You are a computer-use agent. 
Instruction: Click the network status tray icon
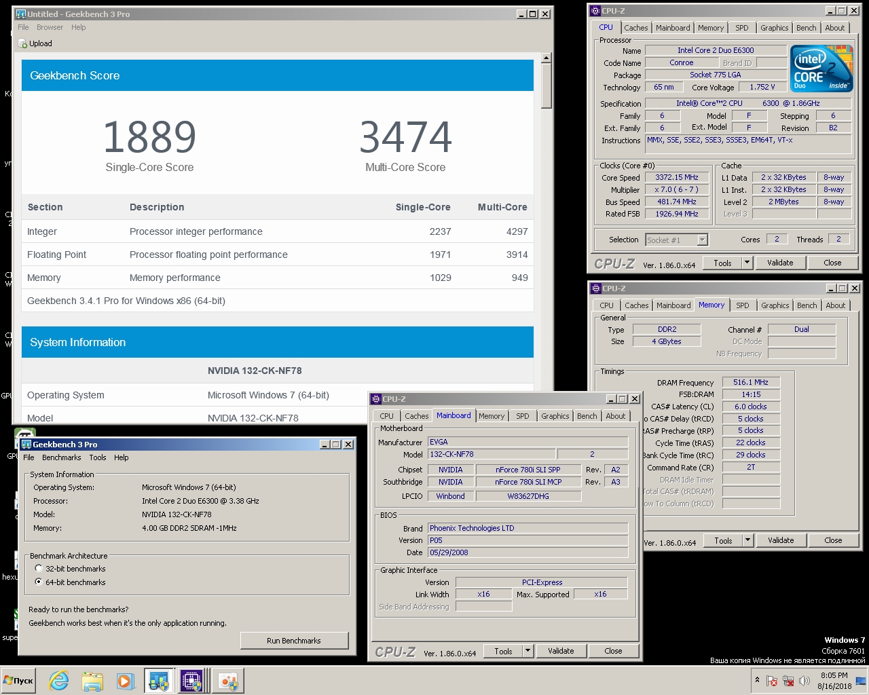tap(788, 680)
